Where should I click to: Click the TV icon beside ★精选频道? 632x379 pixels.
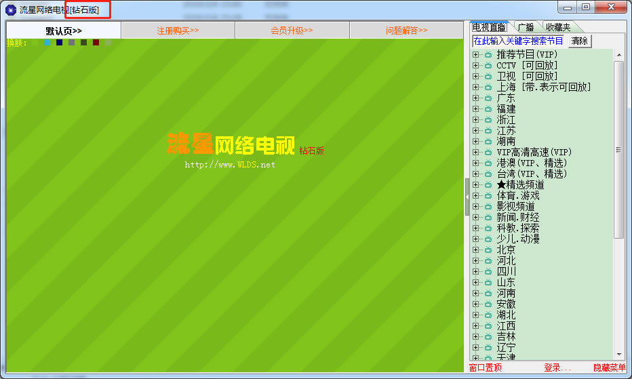(x=488, y=185)
